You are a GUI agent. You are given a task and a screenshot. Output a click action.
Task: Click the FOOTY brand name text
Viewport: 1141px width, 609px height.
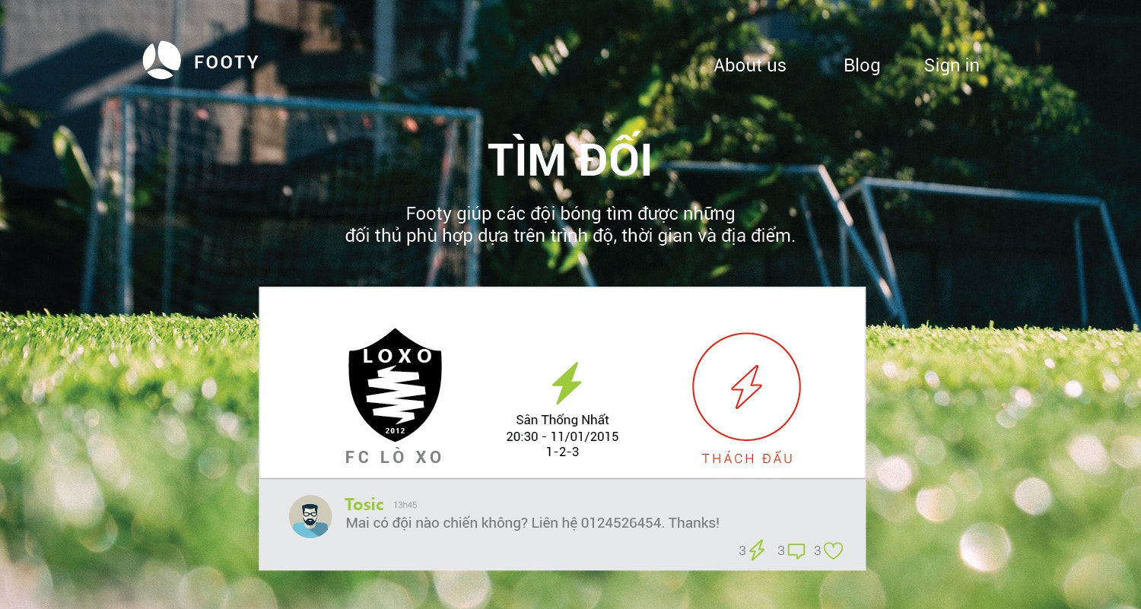227,62
